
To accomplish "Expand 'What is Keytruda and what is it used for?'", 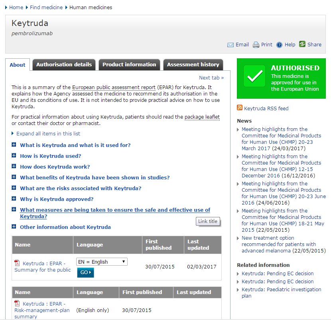I will 14,145.
